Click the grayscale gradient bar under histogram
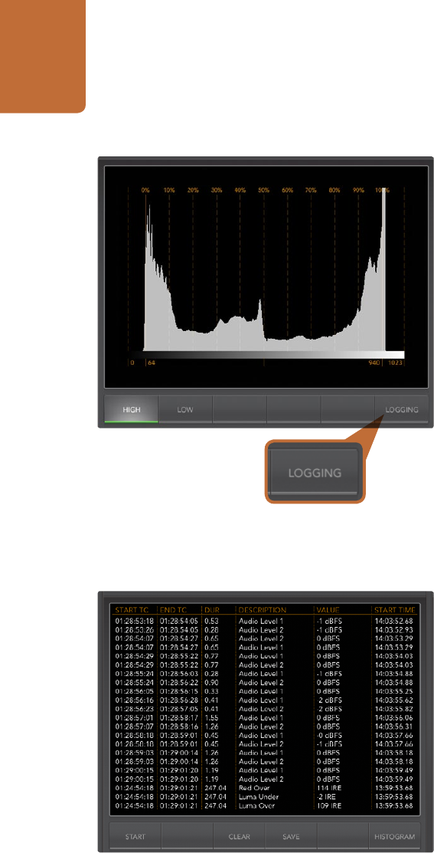Screen dimensions: 434x853 click(274, 355)
